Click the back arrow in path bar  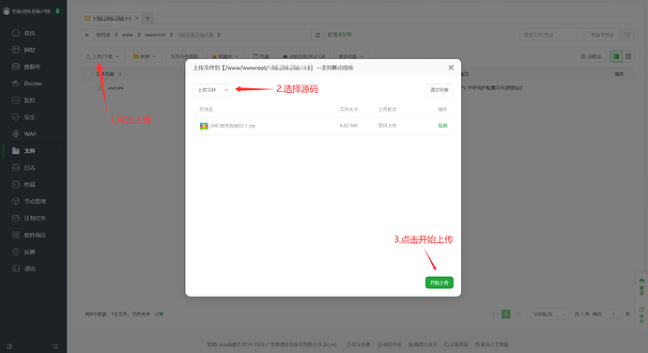[x=87, y=35]
